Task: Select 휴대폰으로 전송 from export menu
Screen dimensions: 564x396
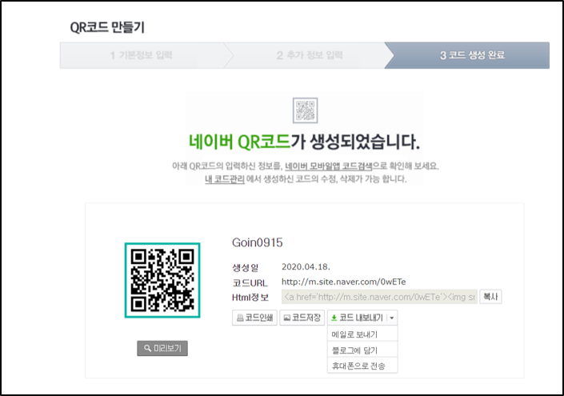Action: pos(362,366)
